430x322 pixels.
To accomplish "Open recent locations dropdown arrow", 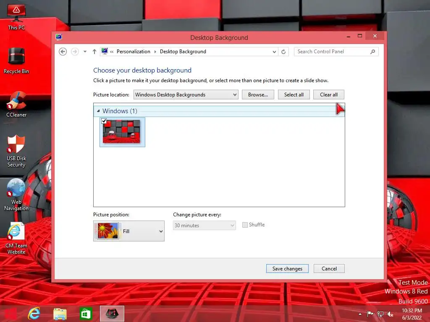I will click(x=85, y=52).
